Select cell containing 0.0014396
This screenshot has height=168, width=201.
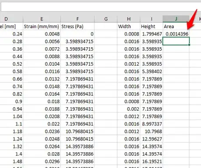pyautogui.click(x=176, y=34)
